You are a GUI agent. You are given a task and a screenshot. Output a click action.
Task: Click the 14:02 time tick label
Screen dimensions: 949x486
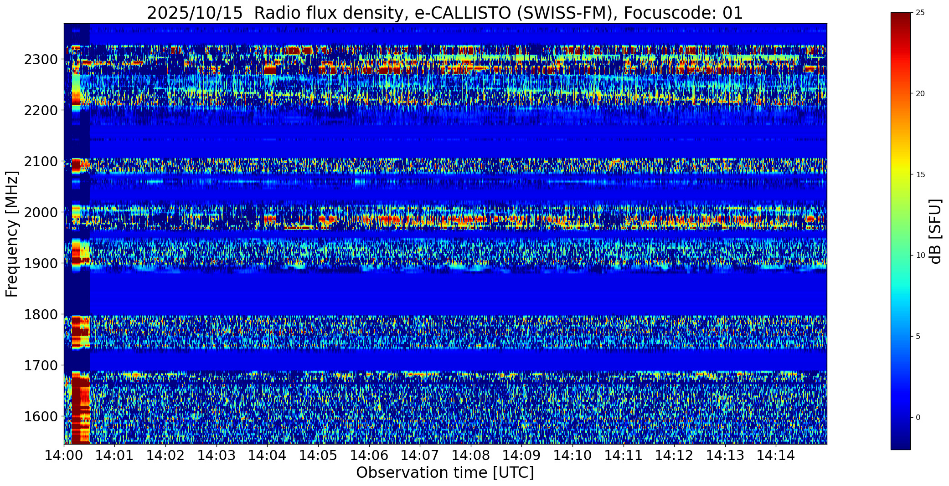(165, 455)
